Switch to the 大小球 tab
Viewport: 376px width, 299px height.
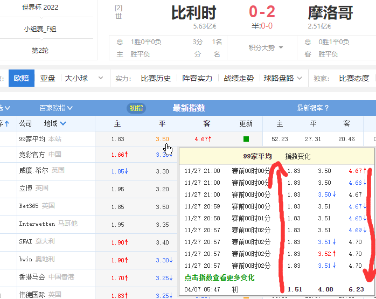[x=76, y=78]
